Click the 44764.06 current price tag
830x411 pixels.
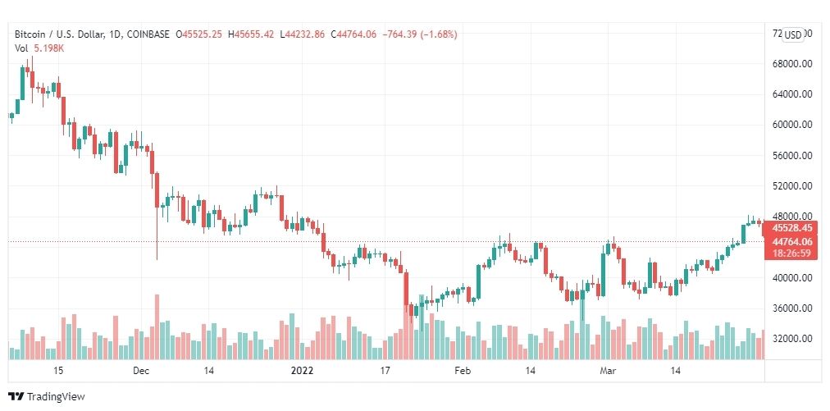click(x=791, y=241)
